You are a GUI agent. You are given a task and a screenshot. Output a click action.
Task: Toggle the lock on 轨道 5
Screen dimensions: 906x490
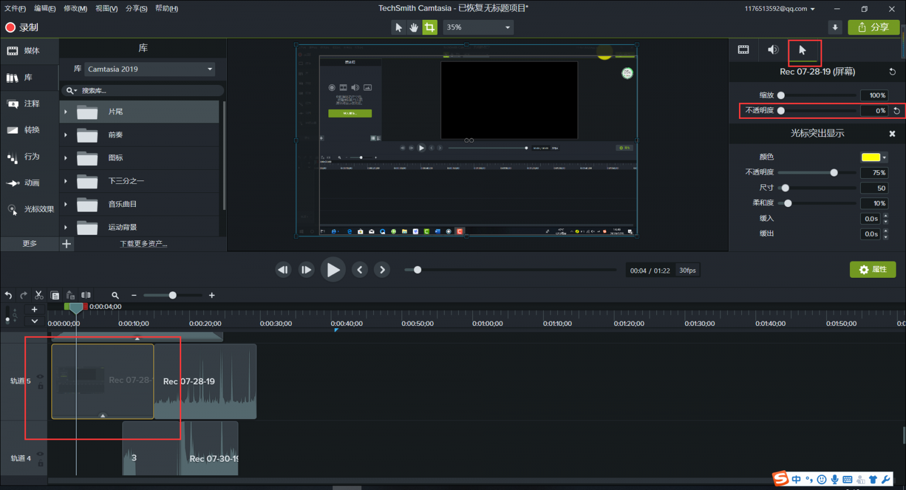coord(41,386)
